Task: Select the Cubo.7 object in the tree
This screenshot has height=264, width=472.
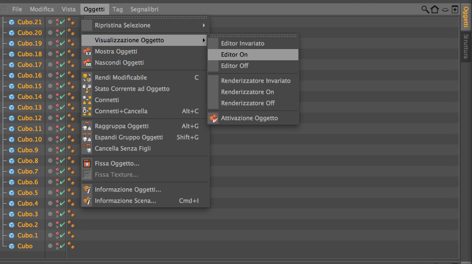Action: (x=28, y=171)
